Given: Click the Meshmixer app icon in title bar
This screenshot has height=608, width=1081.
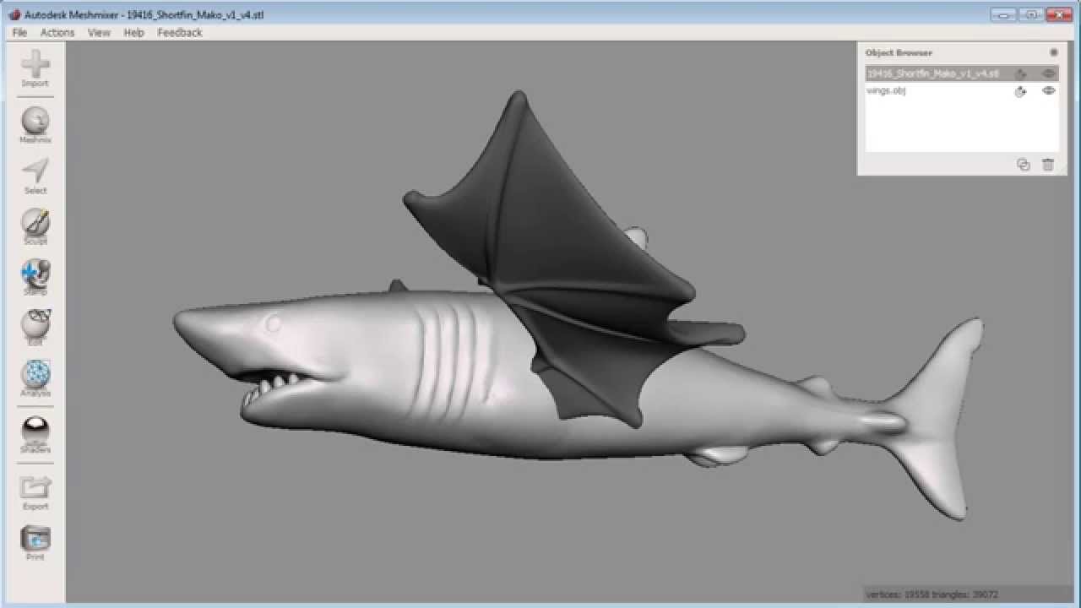Looking at the screenshot, I should (14, 14).
